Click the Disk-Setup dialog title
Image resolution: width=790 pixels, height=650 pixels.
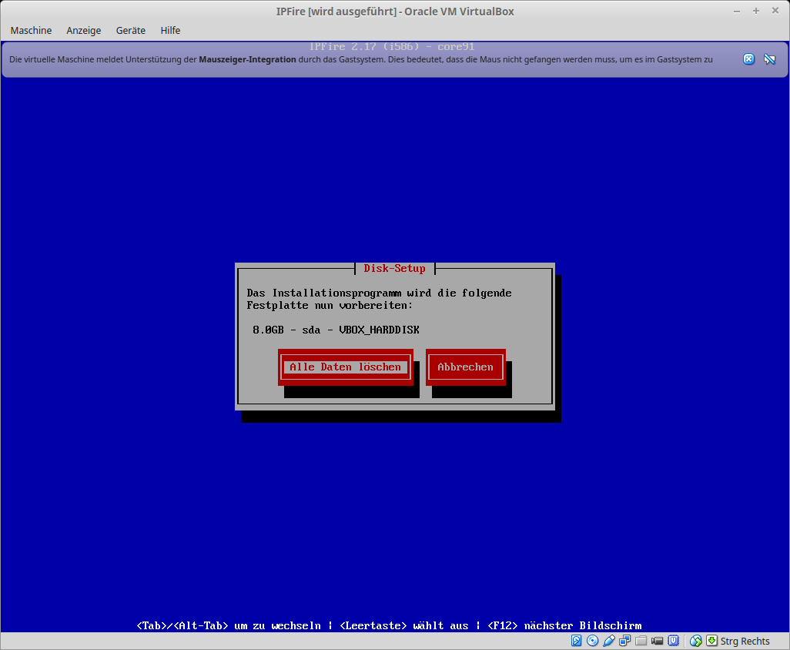tap(394, 269)
